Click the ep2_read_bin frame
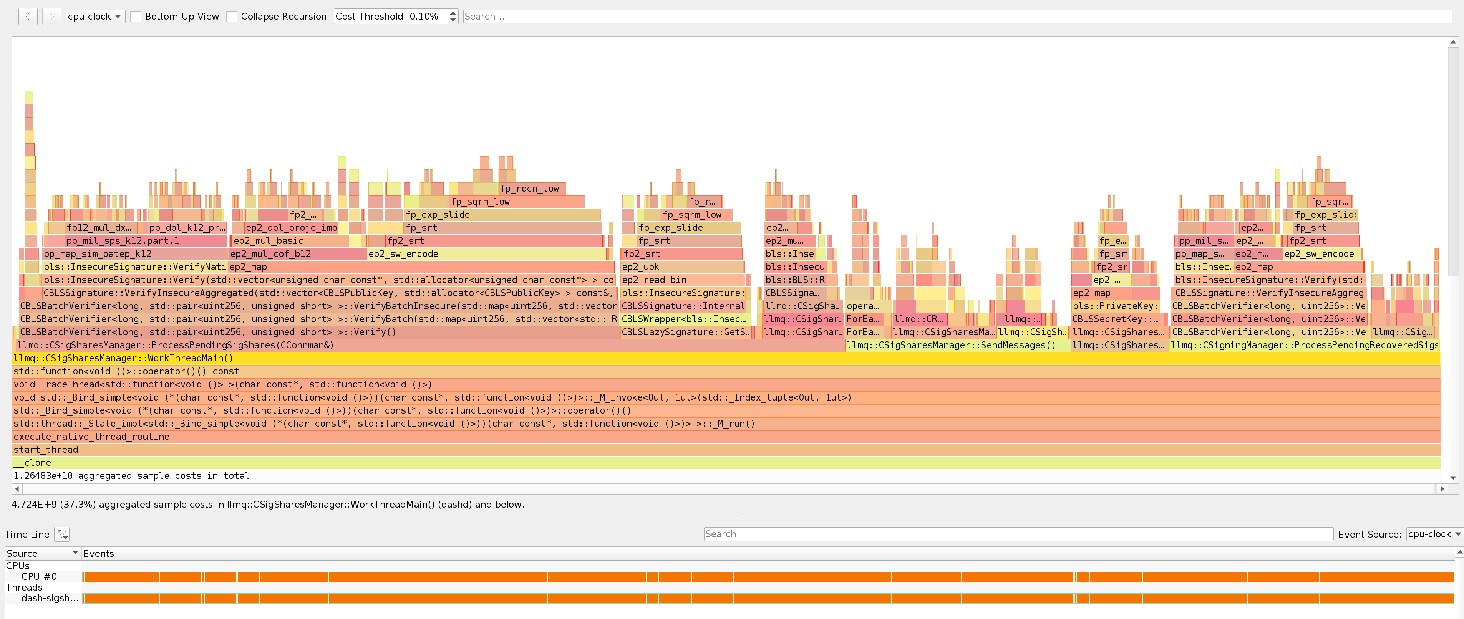The image size is (1464, 619). 683,280
